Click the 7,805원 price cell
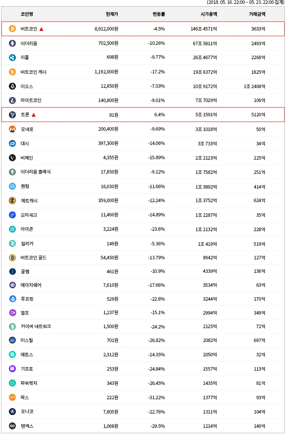286x434 pixels. 111,412
